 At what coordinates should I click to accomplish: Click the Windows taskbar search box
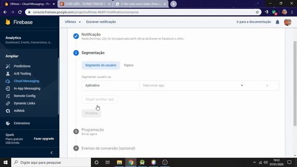click(51, 162)
